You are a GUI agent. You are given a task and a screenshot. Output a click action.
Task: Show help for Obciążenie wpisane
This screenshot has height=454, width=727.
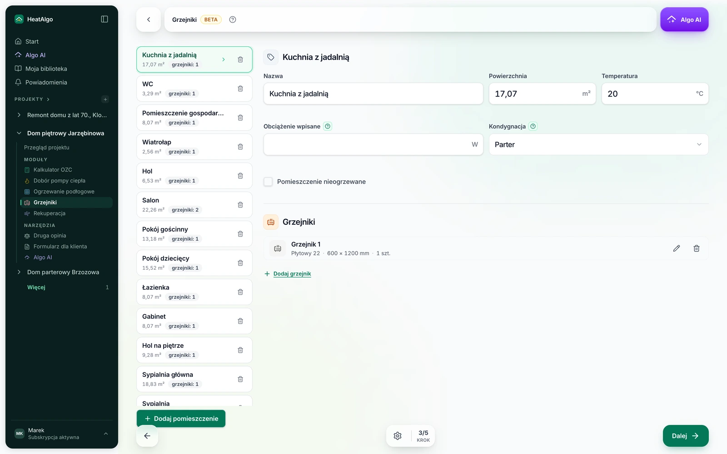click(328, 126)
